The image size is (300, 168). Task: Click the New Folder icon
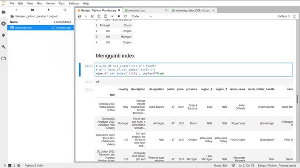click(32, 10)
